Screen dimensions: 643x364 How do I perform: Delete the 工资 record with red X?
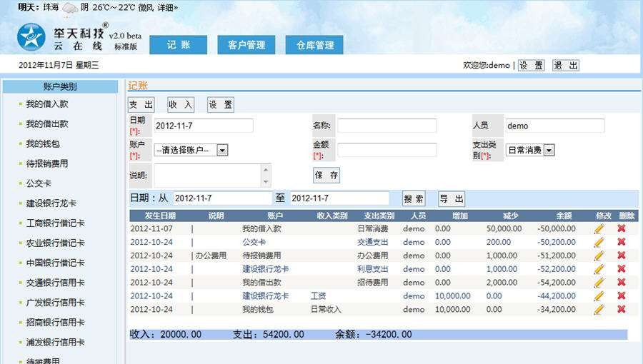click(x=622, y=295)
